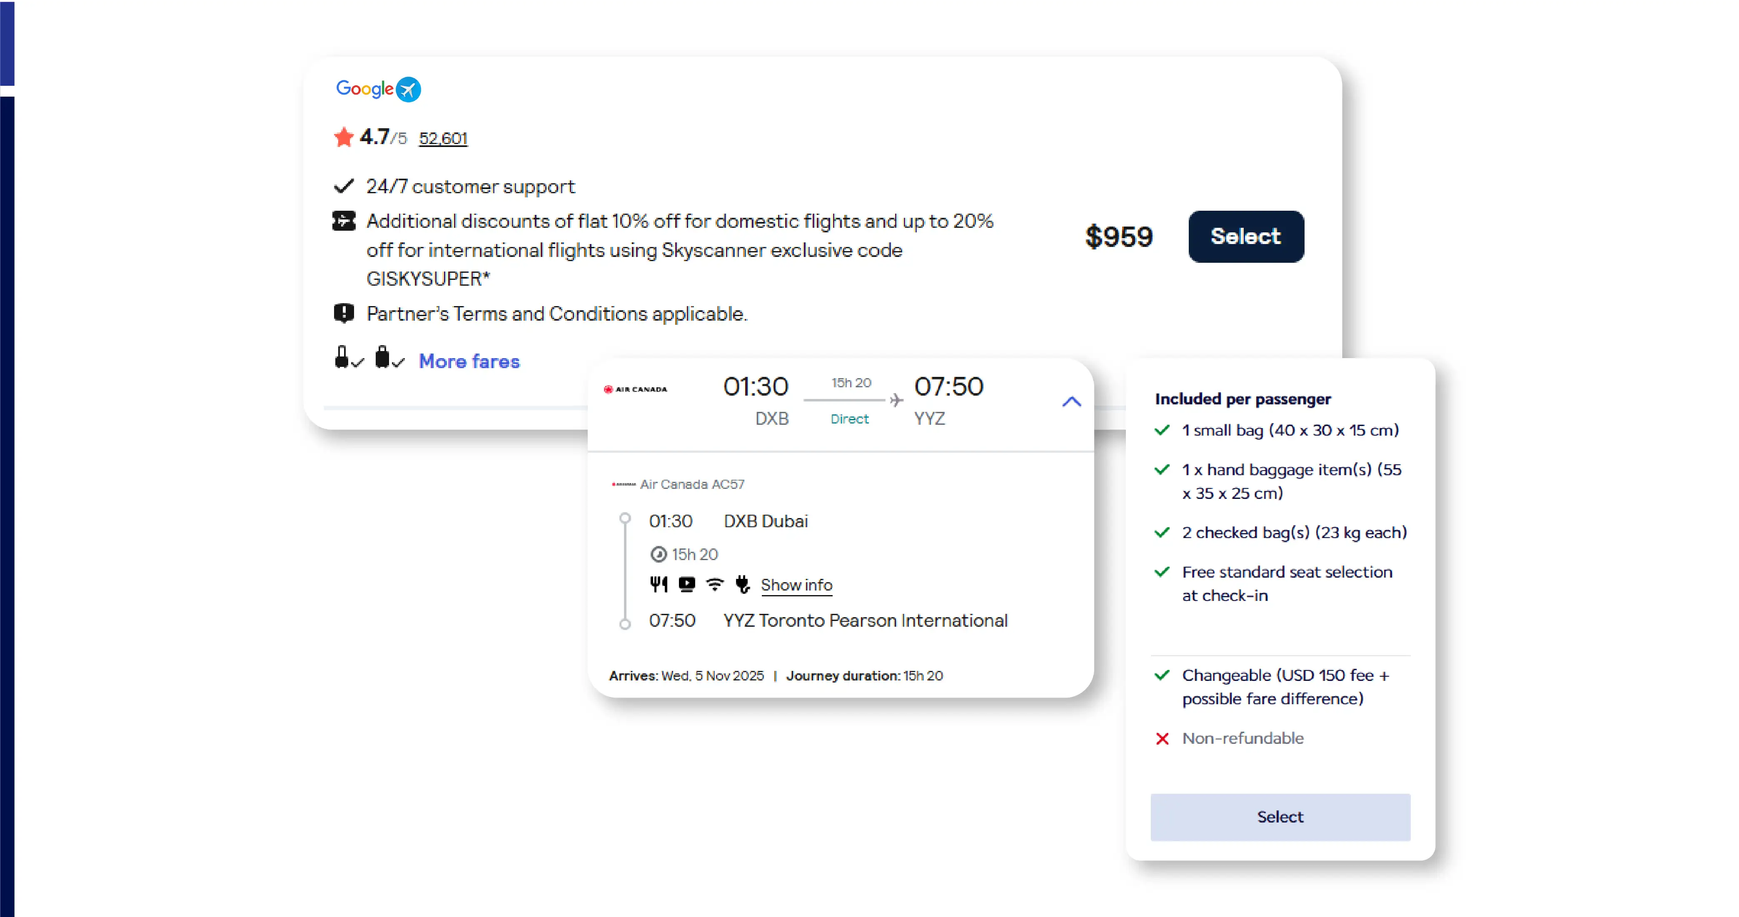This screenshot has width=1739, height=917.
Task: Click the Terms and Conditions alert icon
Action: pos(344,313)
